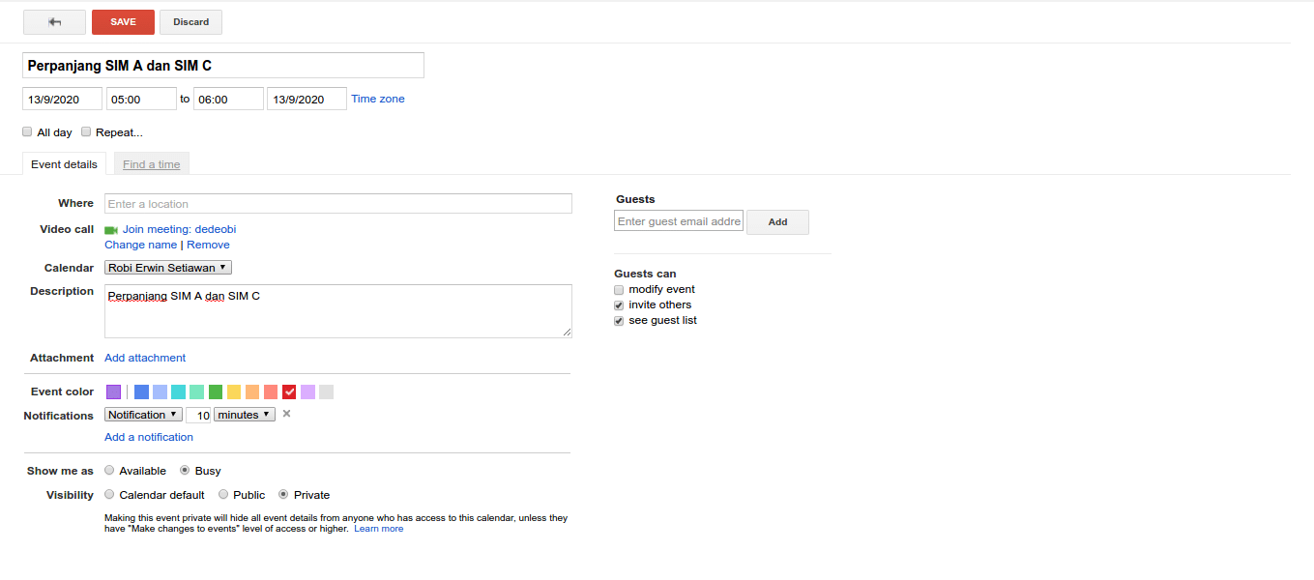Allow guests to modify event
This screenshot has height=580, width=1314.
coord(619,290)
